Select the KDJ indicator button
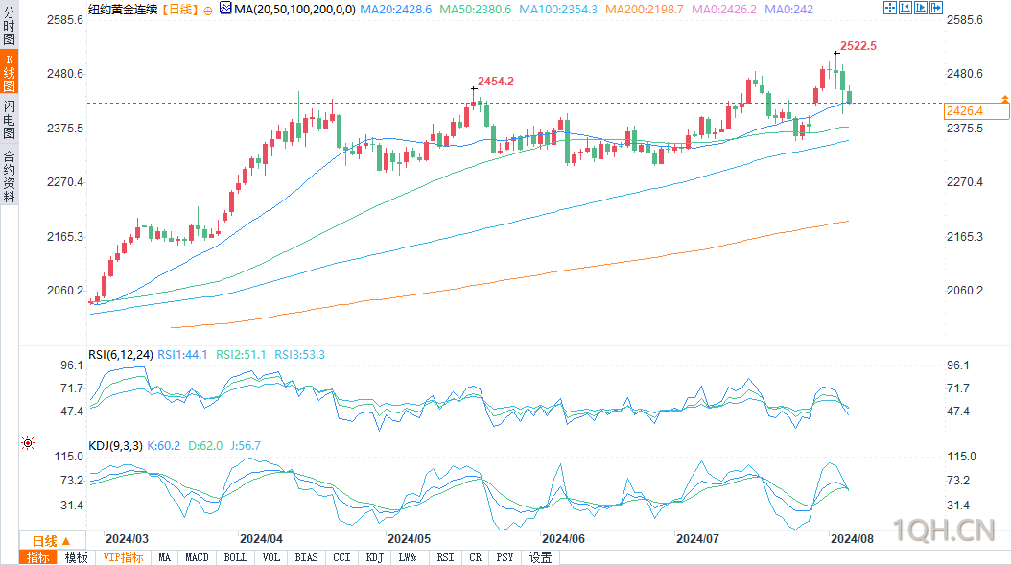The image size is (1011, 565). pyautogui.click(x=375, y=557)
